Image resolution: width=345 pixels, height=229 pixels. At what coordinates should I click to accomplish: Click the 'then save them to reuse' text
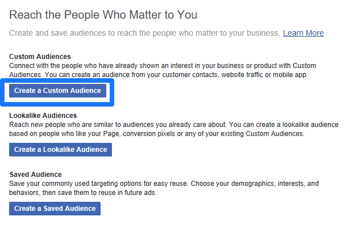coord(80,193)
